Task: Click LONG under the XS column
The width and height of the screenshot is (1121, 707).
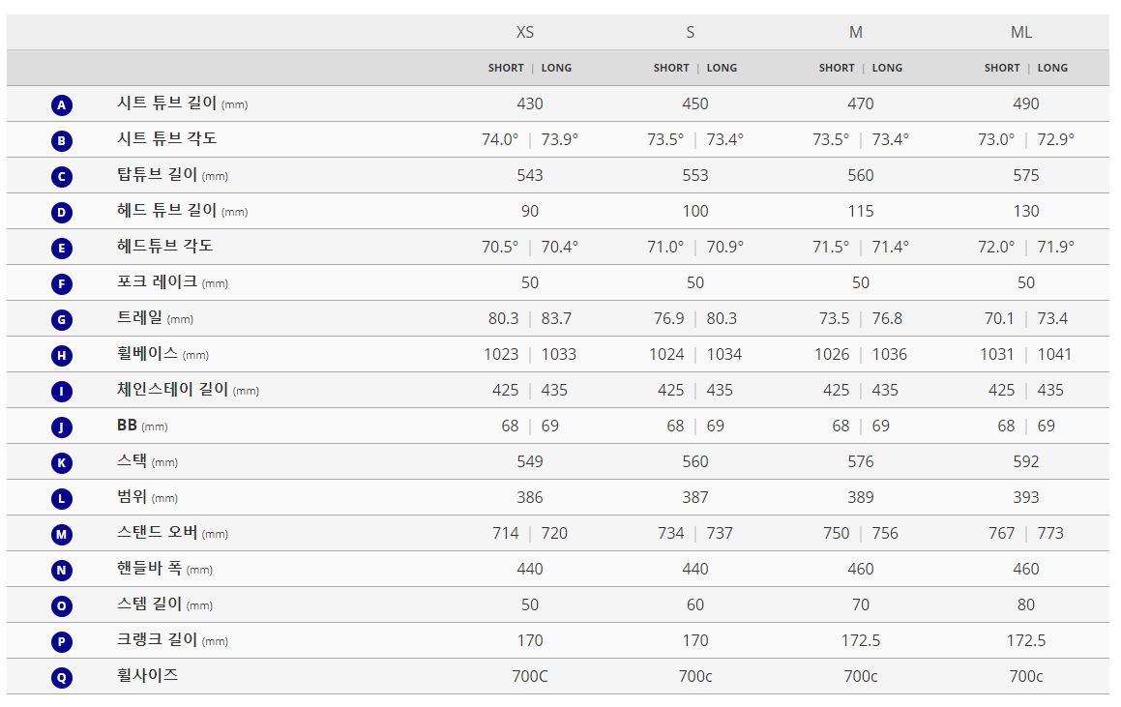Action: (x=556, y=68)
